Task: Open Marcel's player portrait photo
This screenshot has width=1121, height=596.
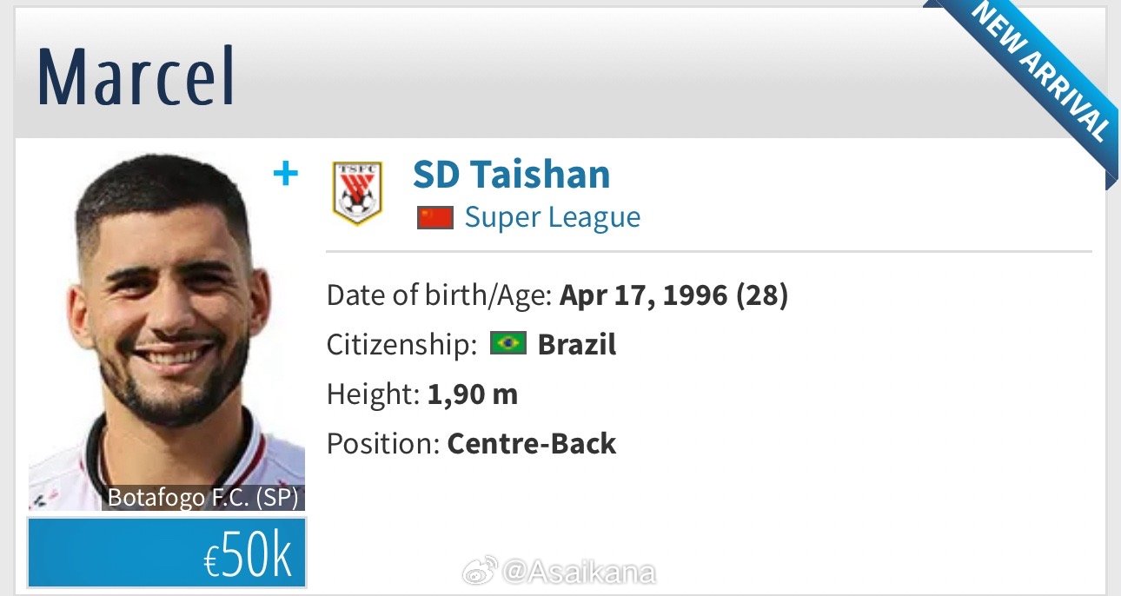Action: (166, 332)
